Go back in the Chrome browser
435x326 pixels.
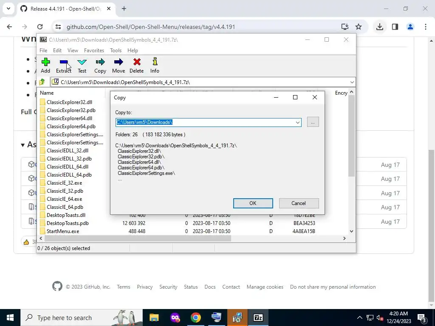click(9, 27)
